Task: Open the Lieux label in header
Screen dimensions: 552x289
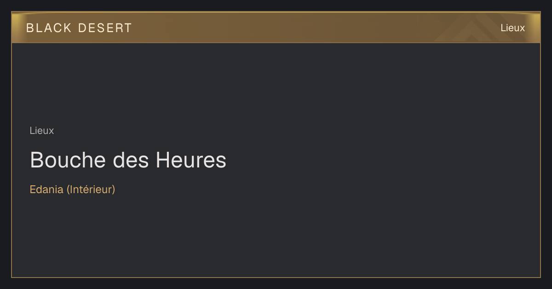Action: tap(512, 28)
